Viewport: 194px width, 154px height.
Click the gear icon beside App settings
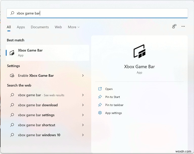pyautogui.click(x=100, y=113)
